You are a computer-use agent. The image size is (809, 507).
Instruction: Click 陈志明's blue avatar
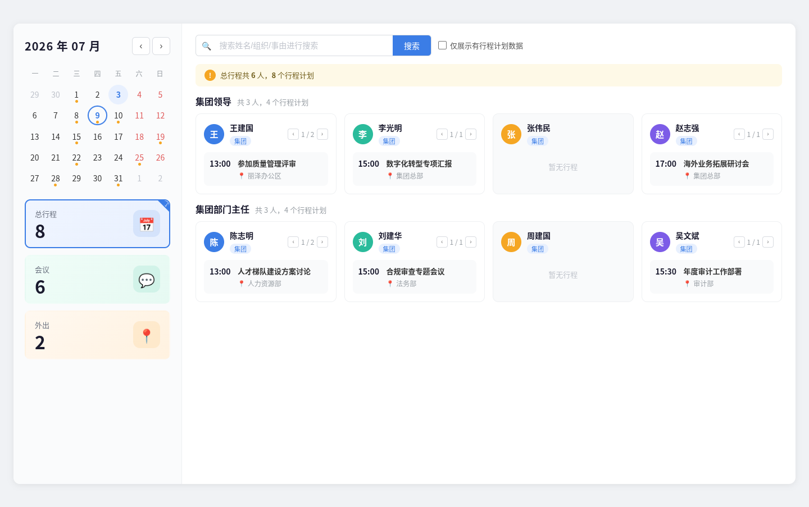coord(214,242)
